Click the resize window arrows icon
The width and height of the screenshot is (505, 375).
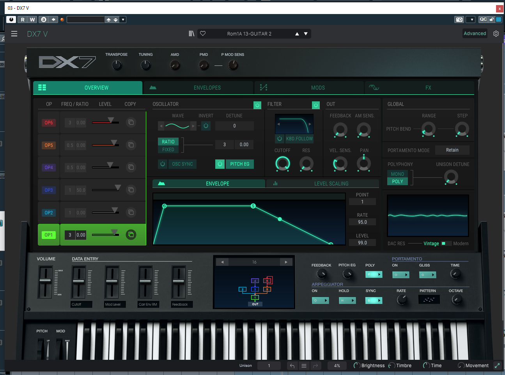[x=497, y=366]
